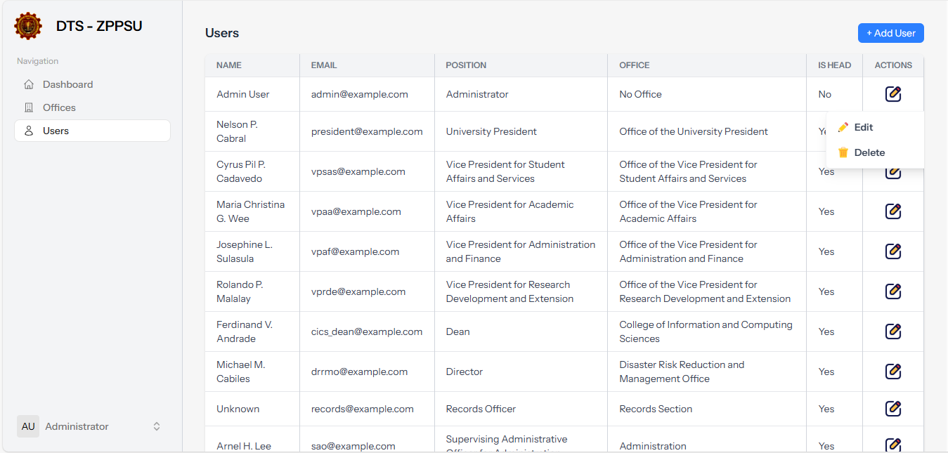Screen dimensions: 948x453
Task: Go to Dashboard in the sidebar
Action: [67, 84]
